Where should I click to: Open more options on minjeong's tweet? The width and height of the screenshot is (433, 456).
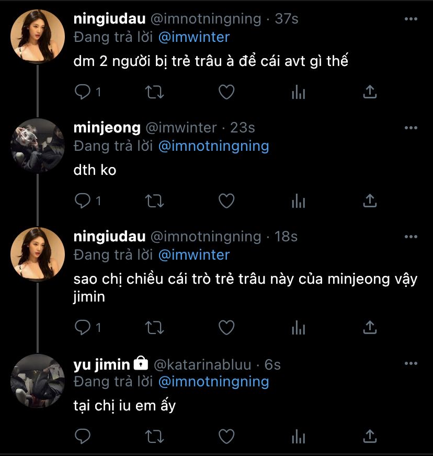tap(411, 128)
